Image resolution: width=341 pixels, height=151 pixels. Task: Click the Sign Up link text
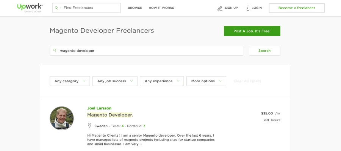pos(231,8)
